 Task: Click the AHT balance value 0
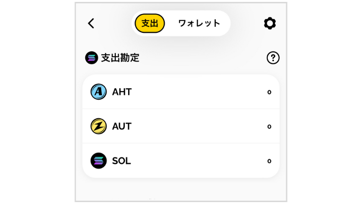tap(269, 92)
